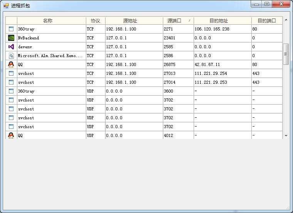Click source port 23401 cell

[x=178, y=38]
